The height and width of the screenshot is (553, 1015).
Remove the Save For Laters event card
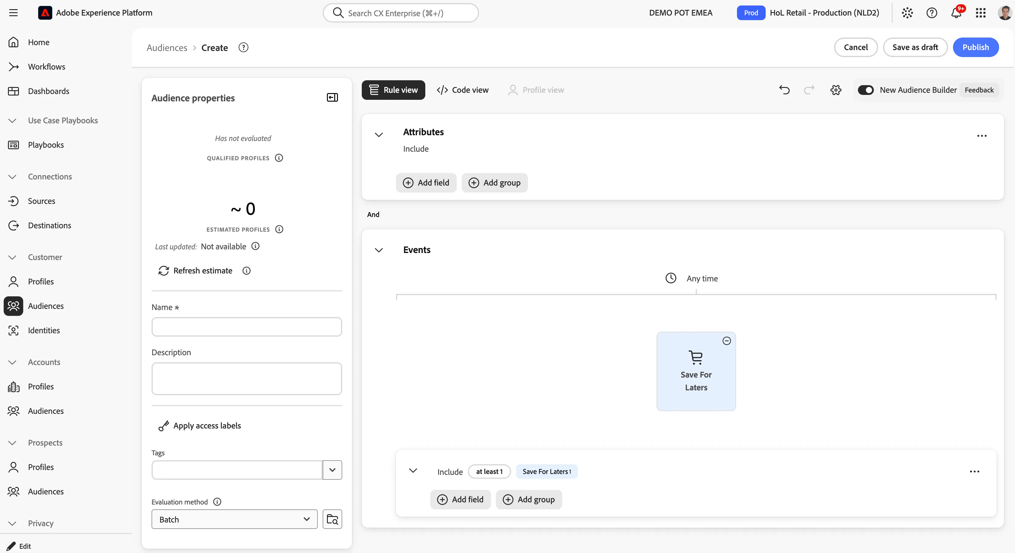click(x=727, y=341)
